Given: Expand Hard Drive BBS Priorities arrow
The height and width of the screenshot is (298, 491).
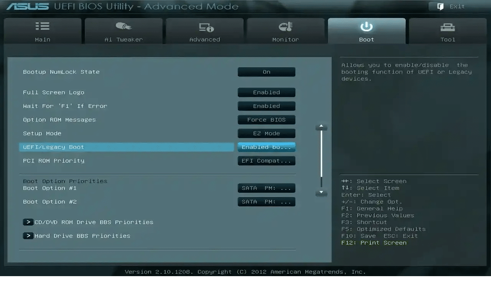Looking at the screenshot, I should tap(28, 236).
